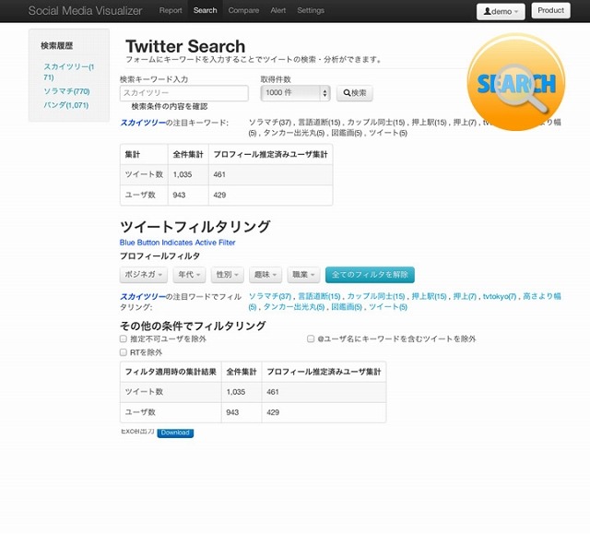Click the Social Media Visualizer brand title
Image resolution: width=590 pixels, height=534 pixels.
(x=84, y=11)
